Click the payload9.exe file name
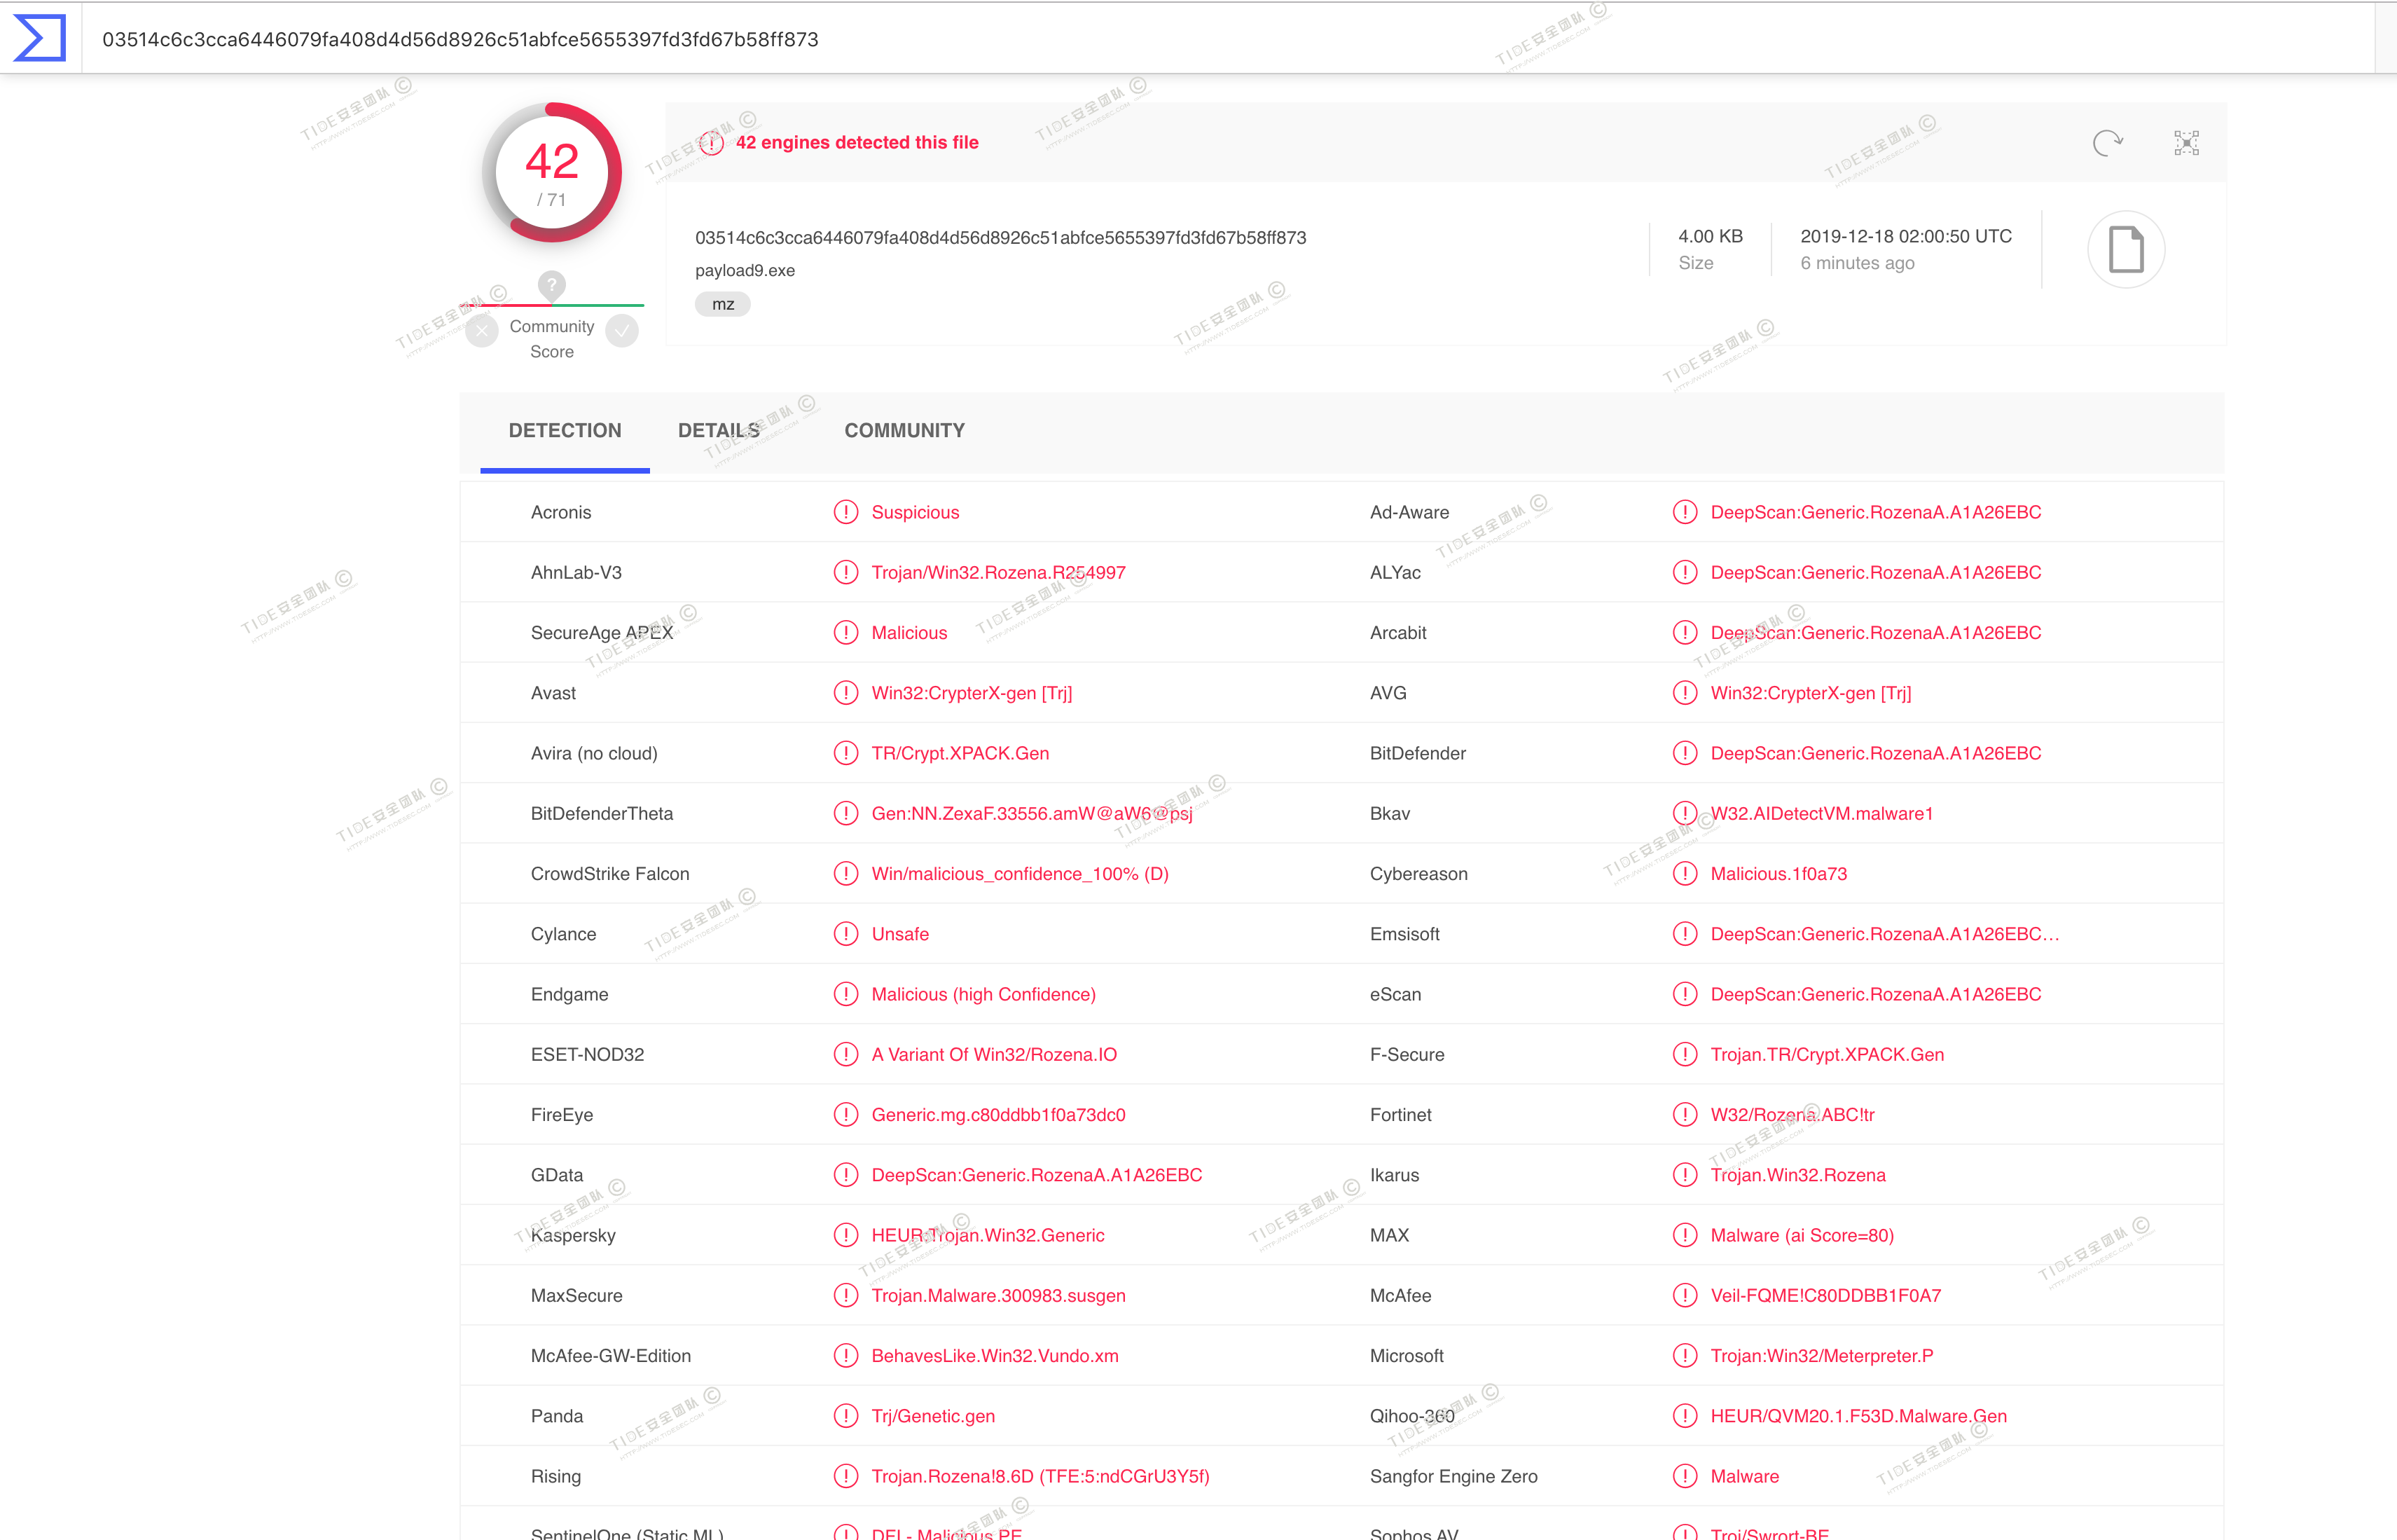Screen dimensions: 2397x1540 point(745,271)
